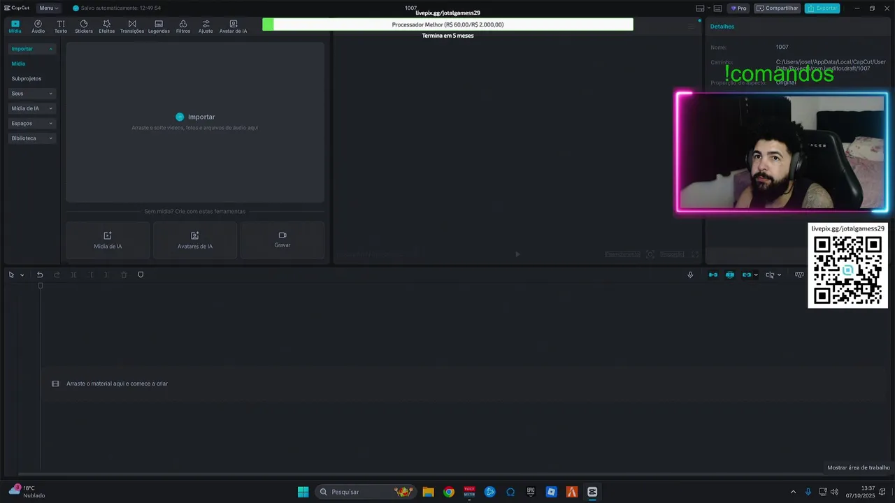Image resolution: width=895 pixels, height=503 pixels.
Task: Toggle main track magnet
Action: click(x=713, y=275)
